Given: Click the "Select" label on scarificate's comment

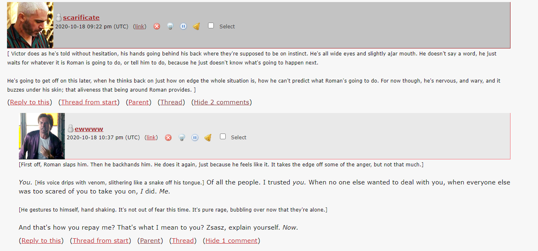Looking at the screenshot, I should click(x=227, y=26).
